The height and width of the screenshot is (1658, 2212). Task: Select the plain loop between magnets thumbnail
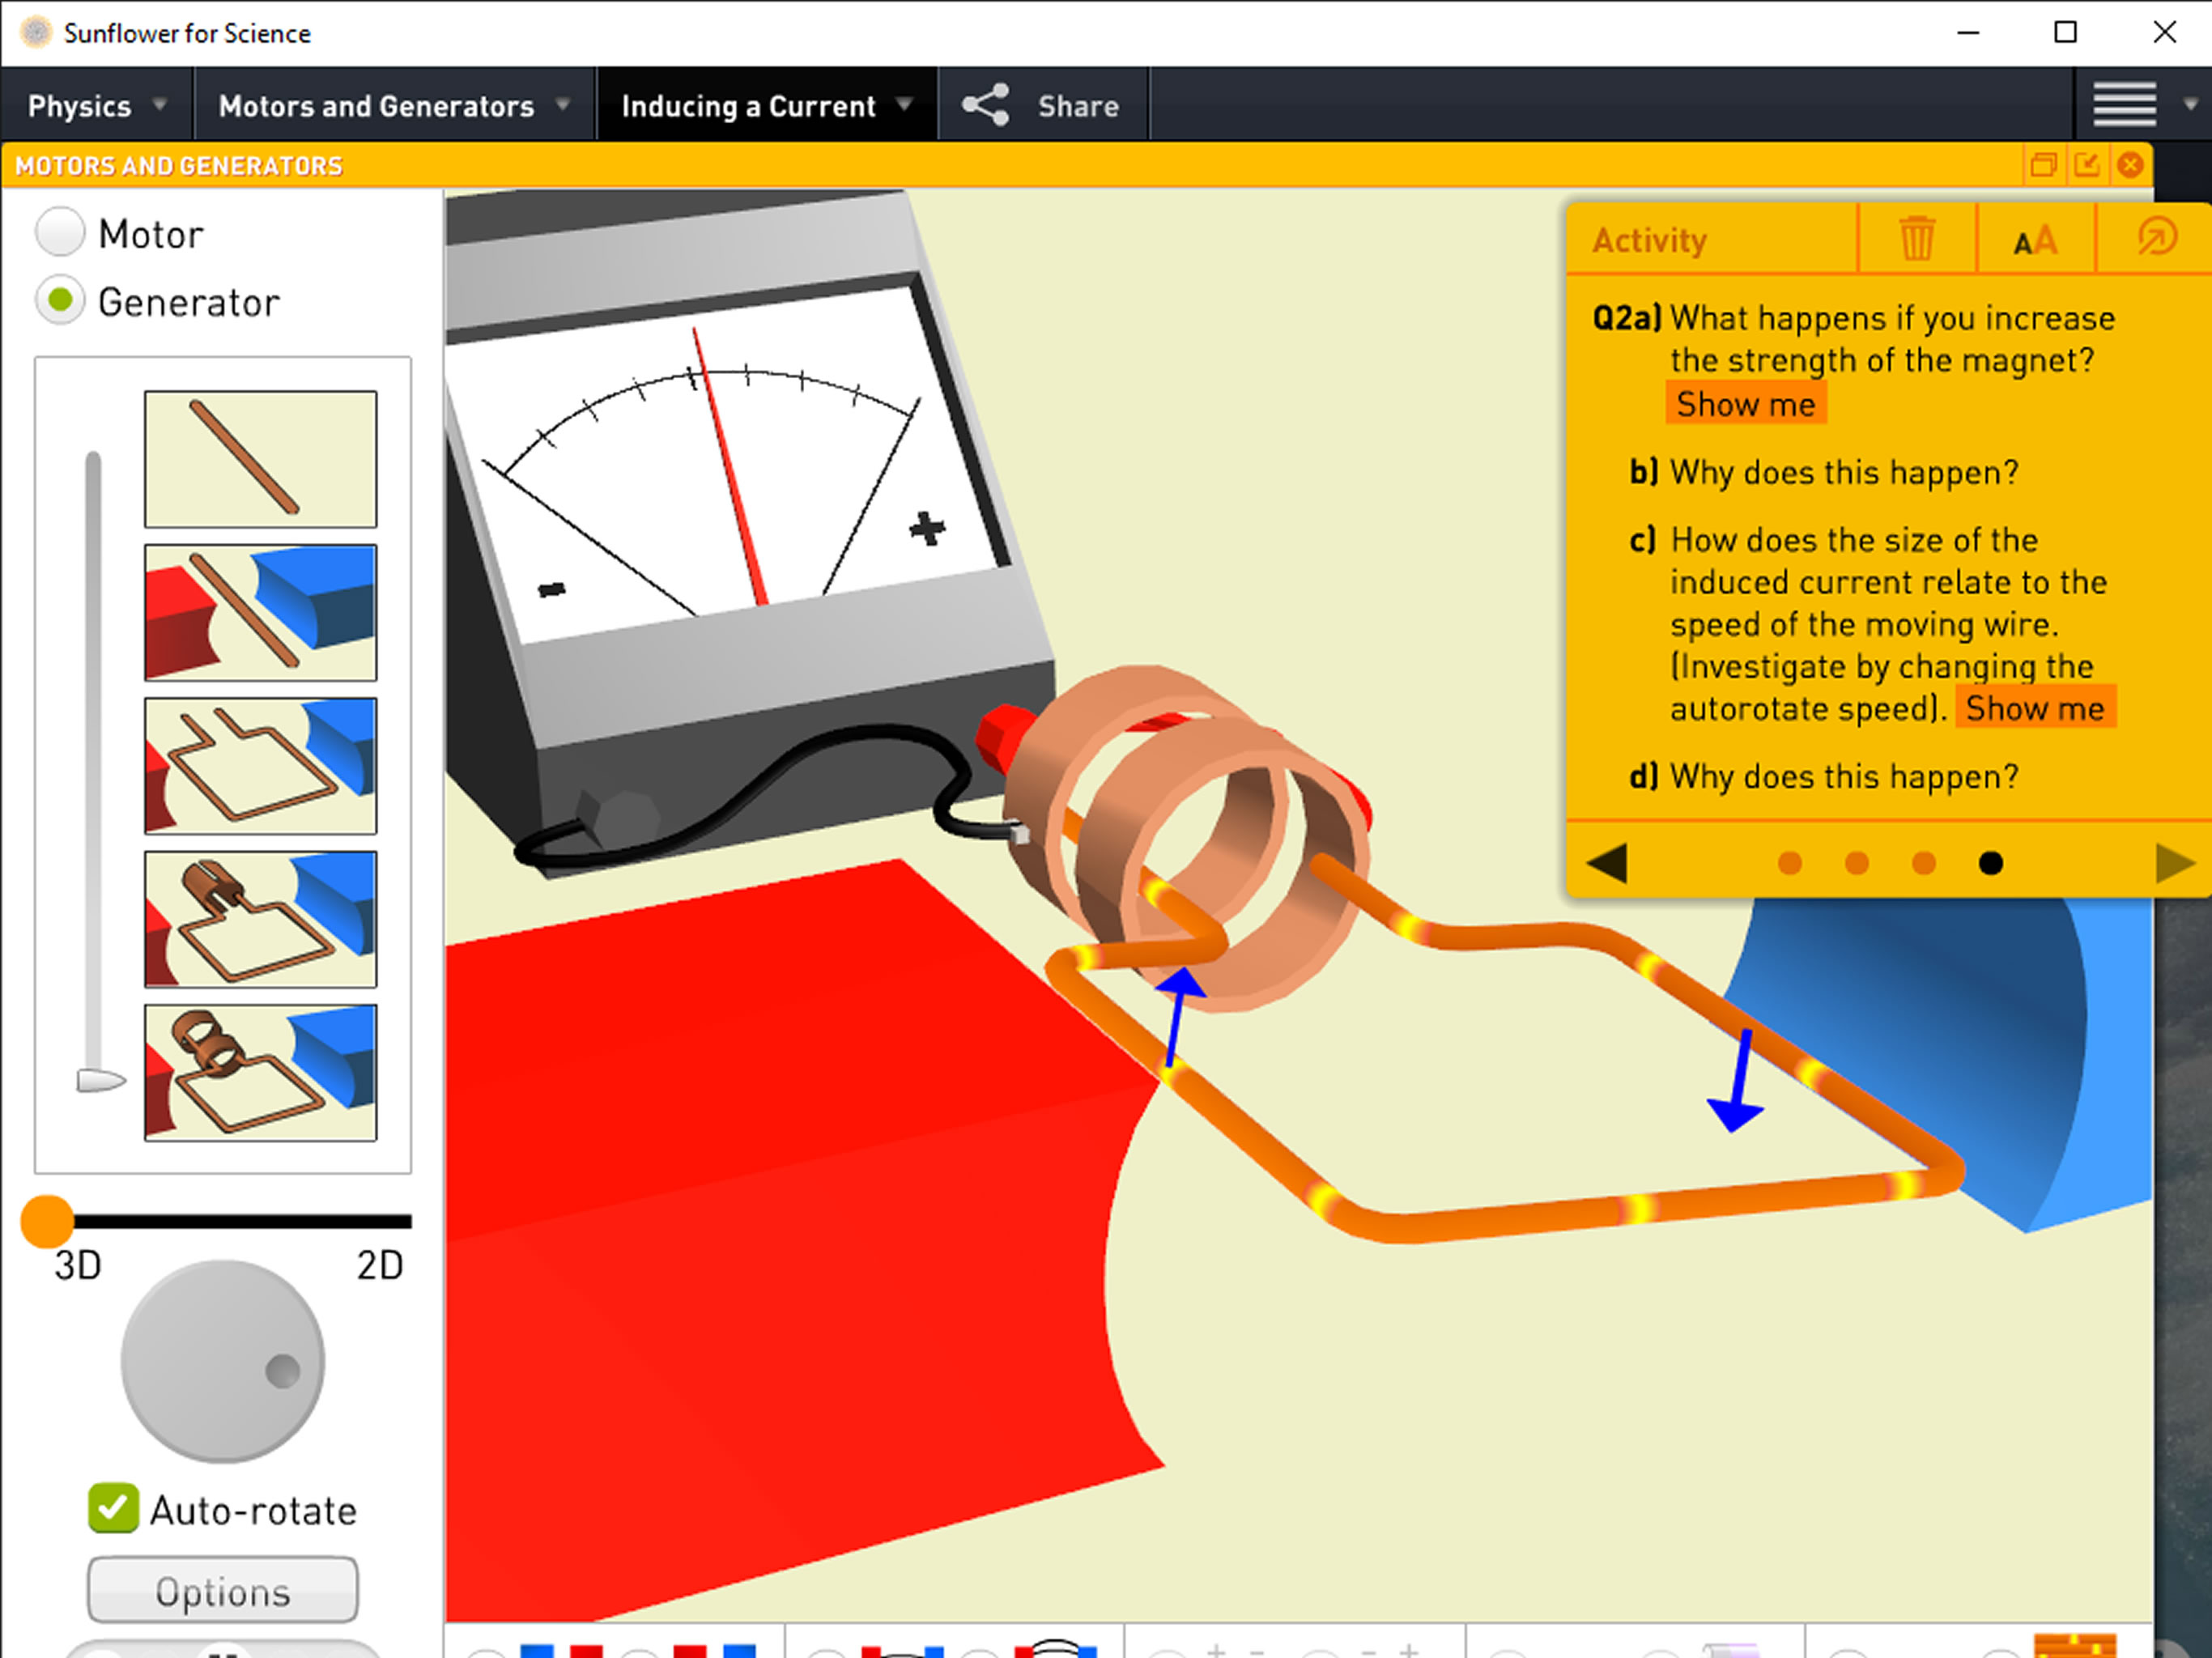pyautogui.click(x=260, y=766)
